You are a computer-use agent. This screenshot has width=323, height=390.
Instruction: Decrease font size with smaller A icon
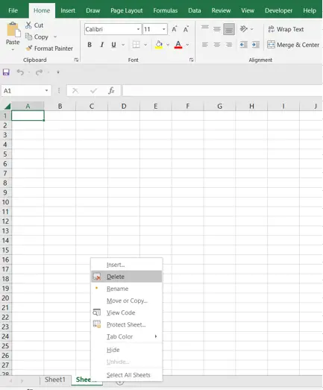[x=186, y=29]
